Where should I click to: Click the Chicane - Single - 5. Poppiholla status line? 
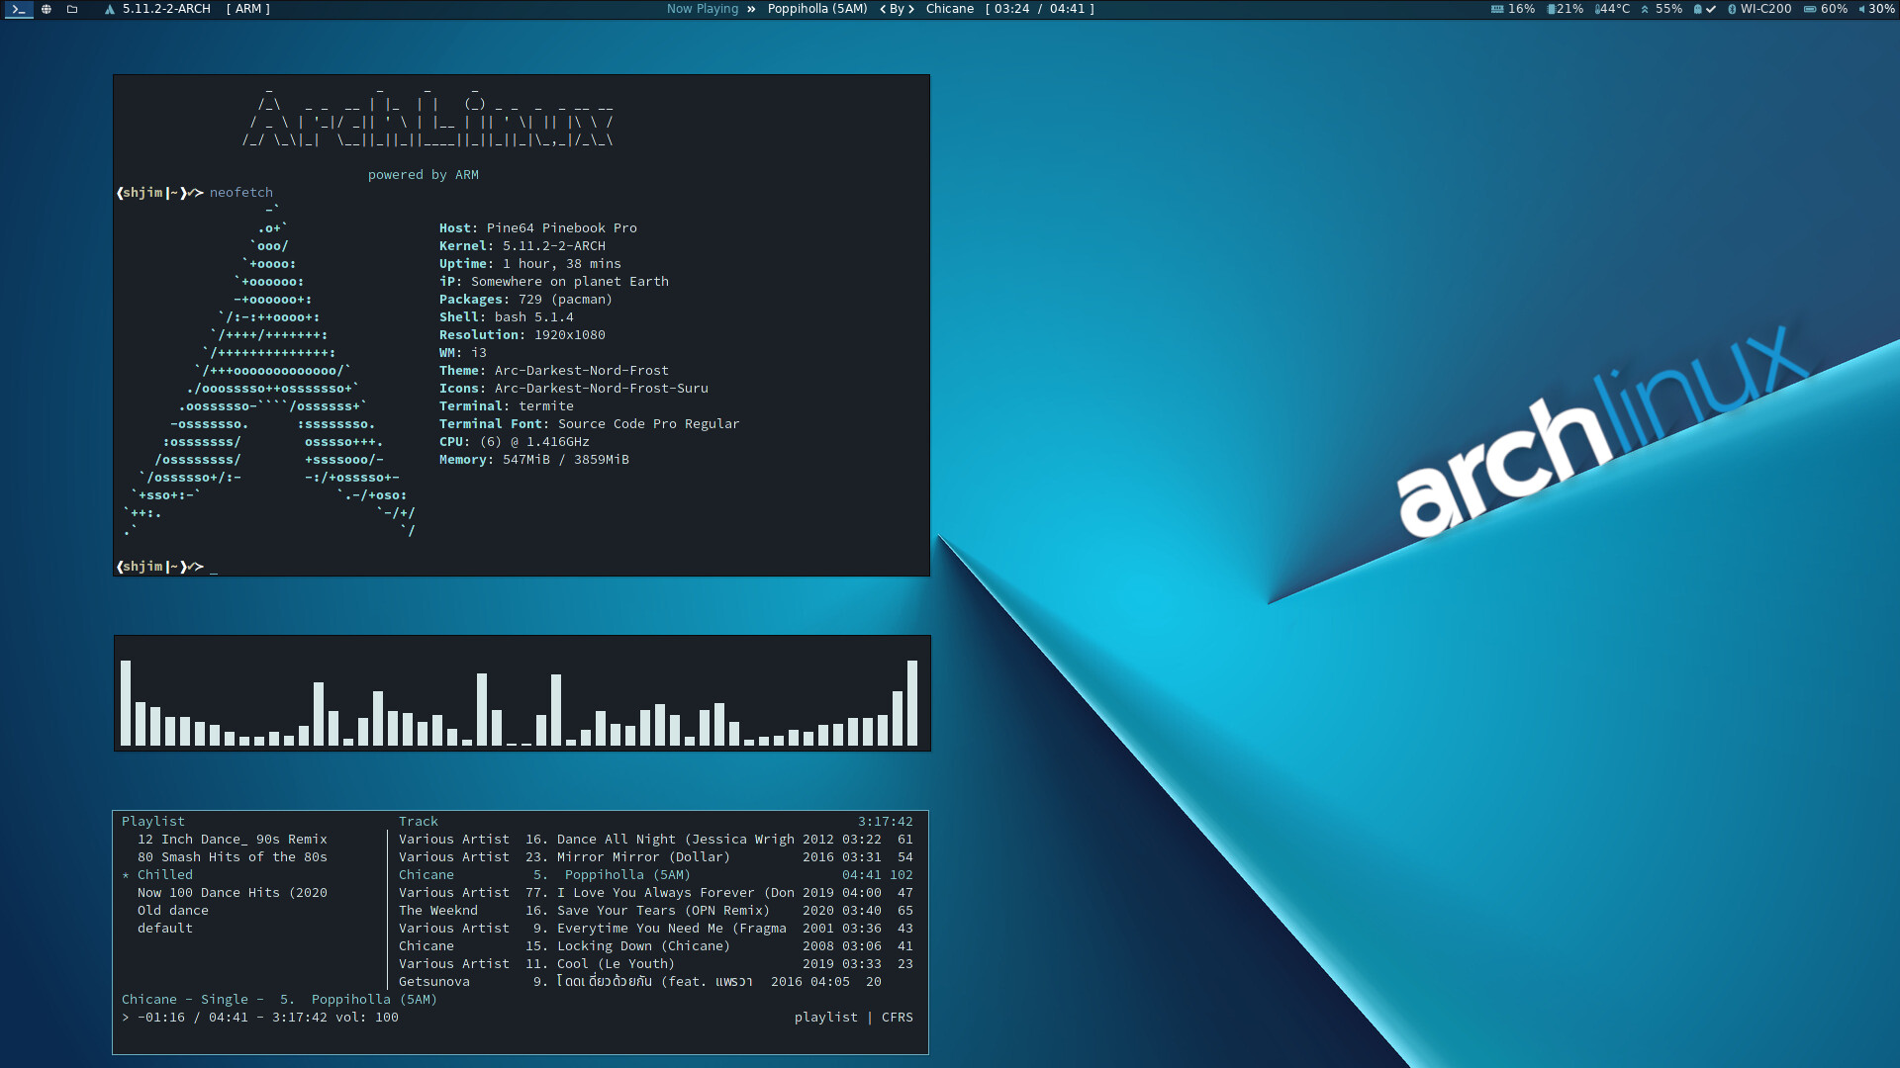[x=279, y=1000]
